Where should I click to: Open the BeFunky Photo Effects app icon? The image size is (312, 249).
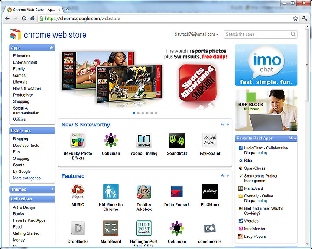coord(78,140)
